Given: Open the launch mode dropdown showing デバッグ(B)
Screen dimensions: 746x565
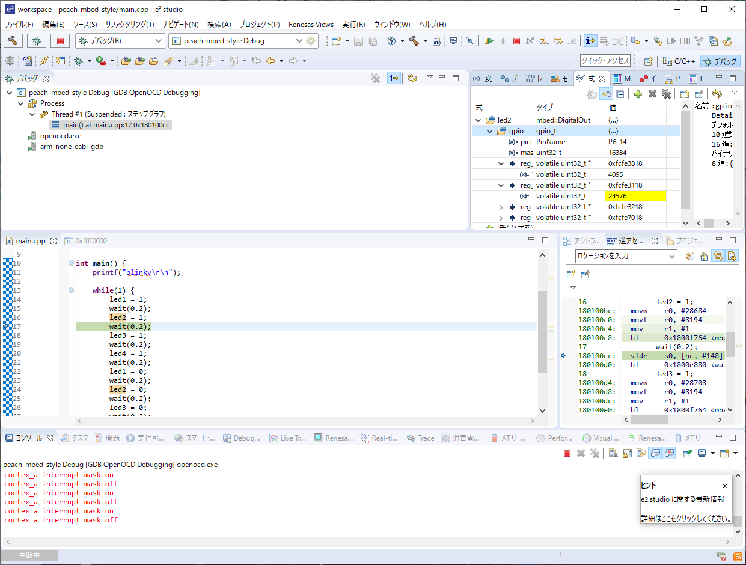Looking at the screenshot, I should (x=120, y=41).
